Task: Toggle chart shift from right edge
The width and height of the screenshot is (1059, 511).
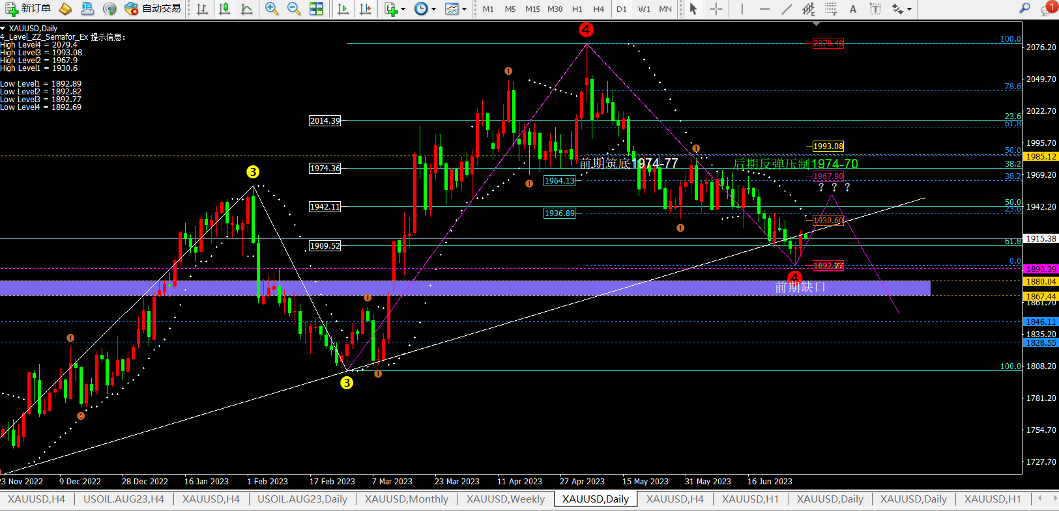Action: coord(365,8)
